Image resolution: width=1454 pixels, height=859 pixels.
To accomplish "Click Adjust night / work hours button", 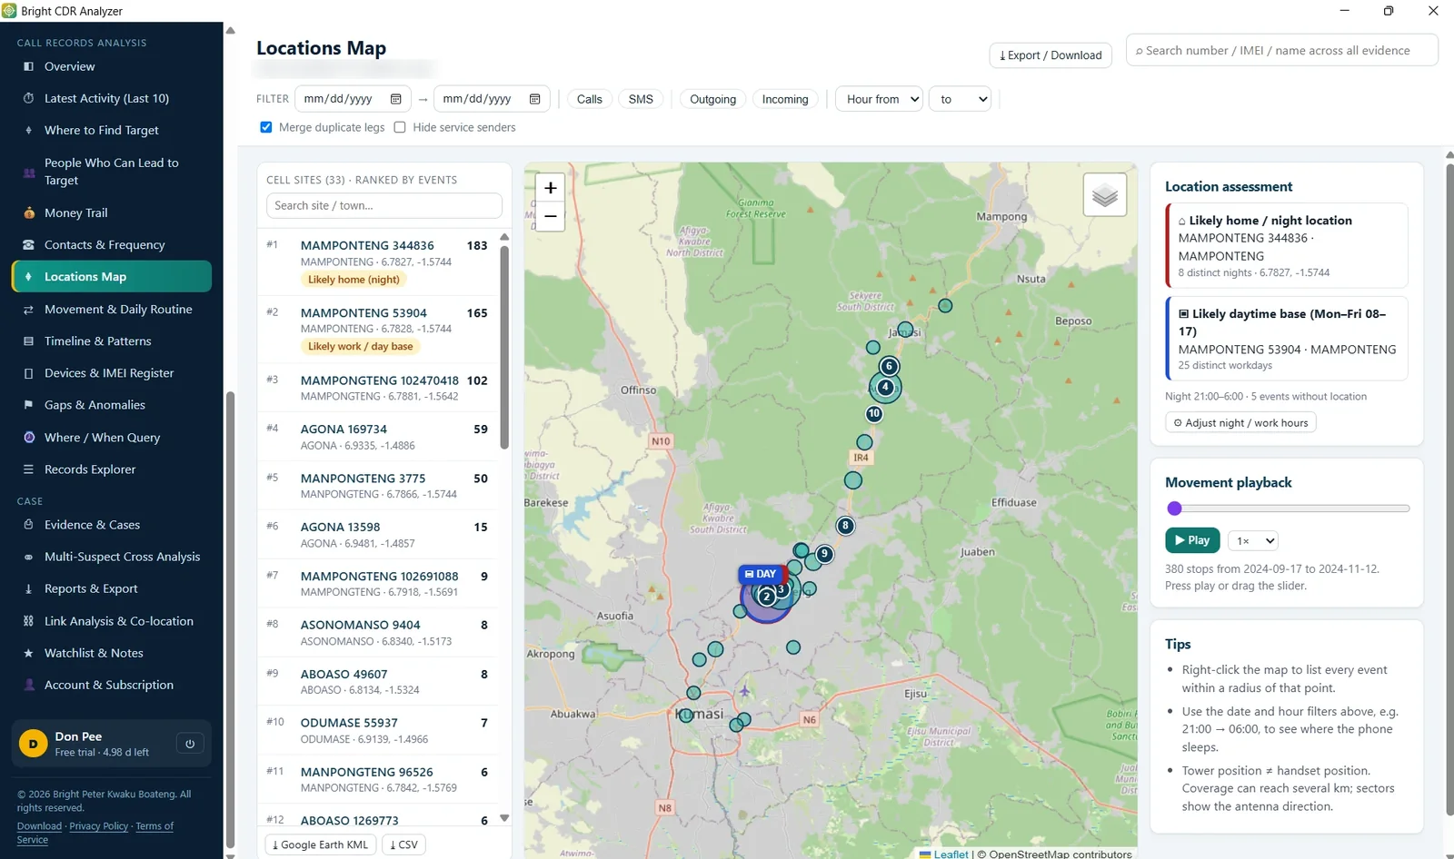I will coord(1240,423).
